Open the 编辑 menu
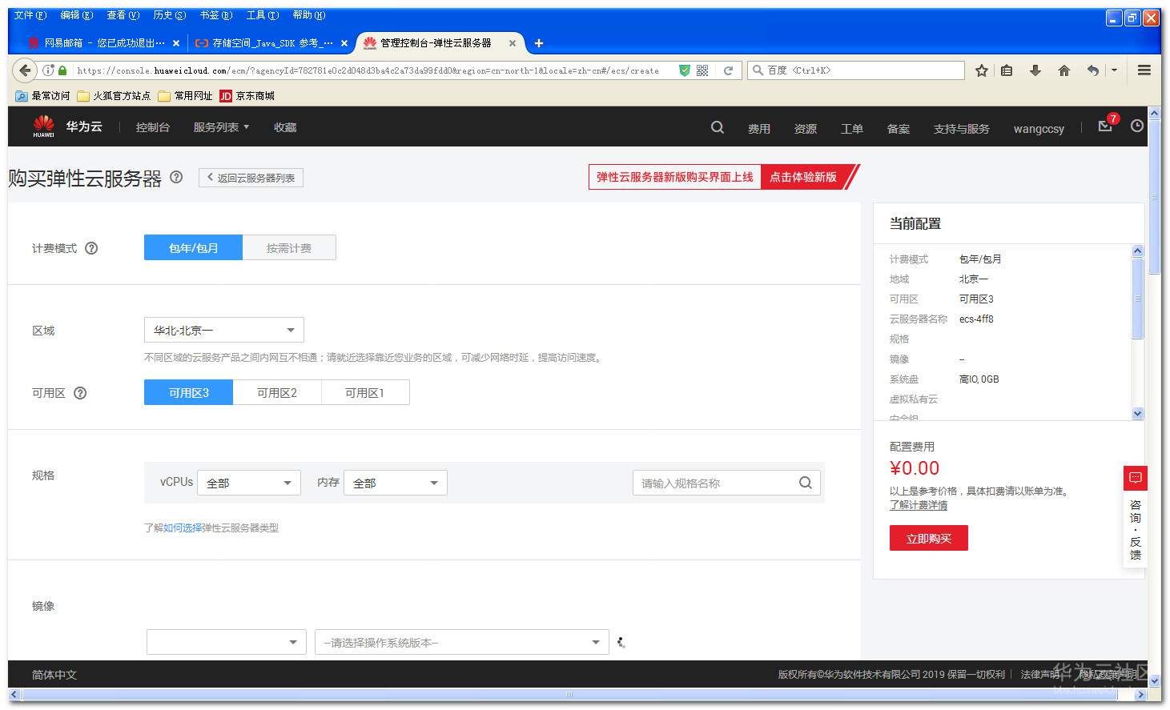Screen dimensions: 1170x710 [77, 15]
